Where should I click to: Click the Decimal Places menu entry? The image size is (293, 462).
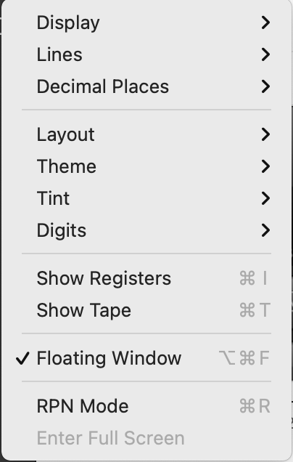[146, 86]
